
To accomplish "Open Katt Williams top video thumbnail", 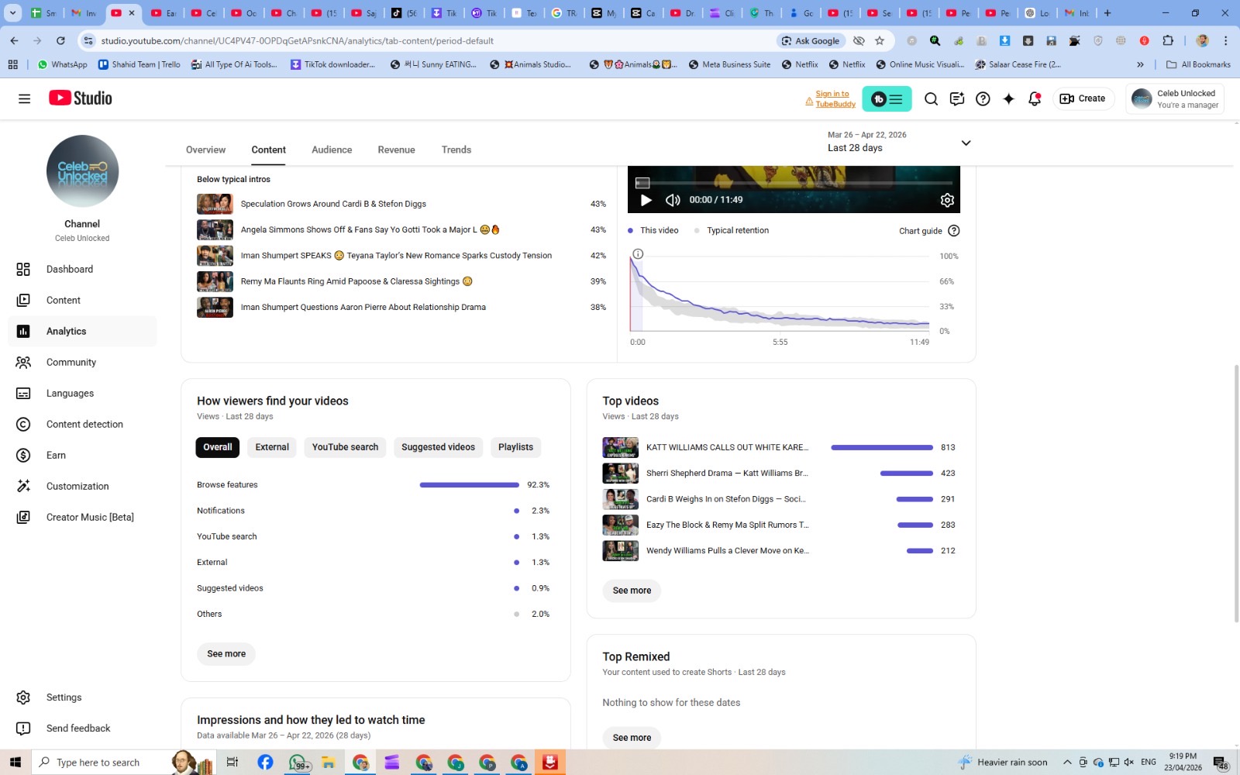I will pos(620,447).
